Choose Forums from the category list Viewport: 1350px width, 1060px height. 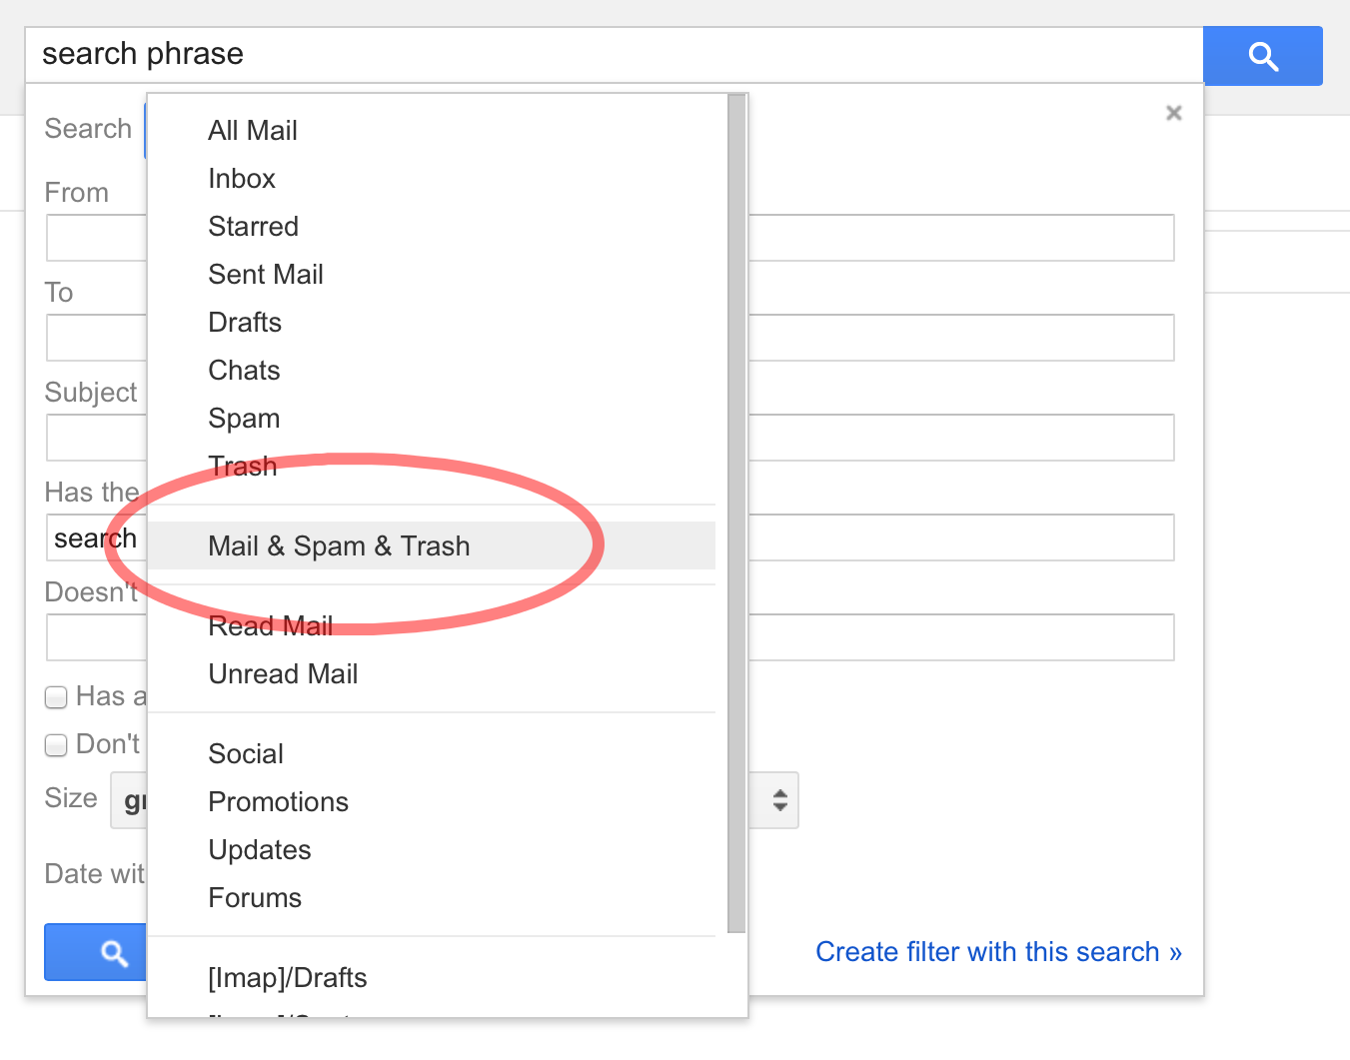(x=255, y=897)
